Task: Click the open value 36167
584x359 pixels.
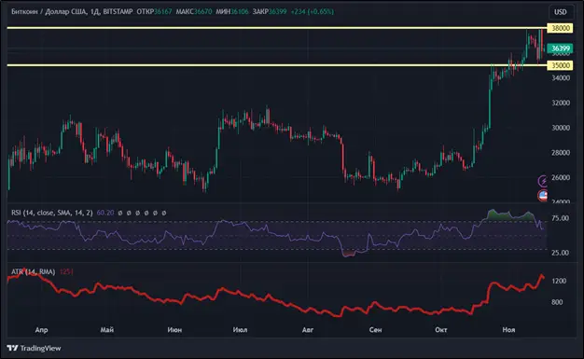Action: point(163,11)
